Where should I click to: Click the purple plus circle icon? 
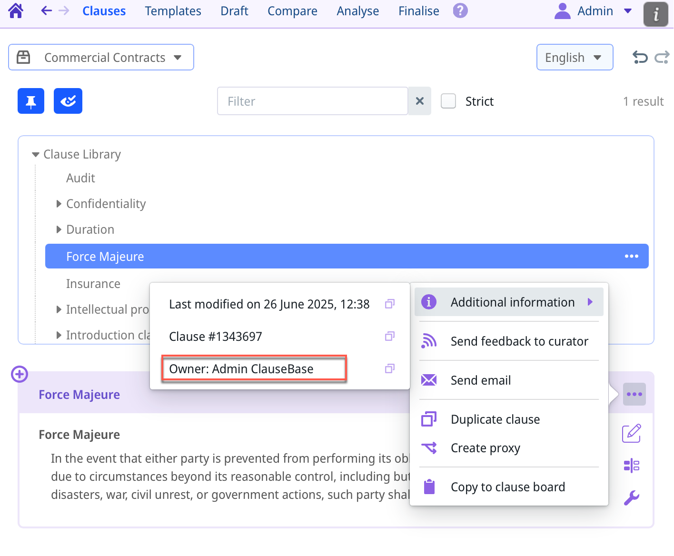point(20,374)
